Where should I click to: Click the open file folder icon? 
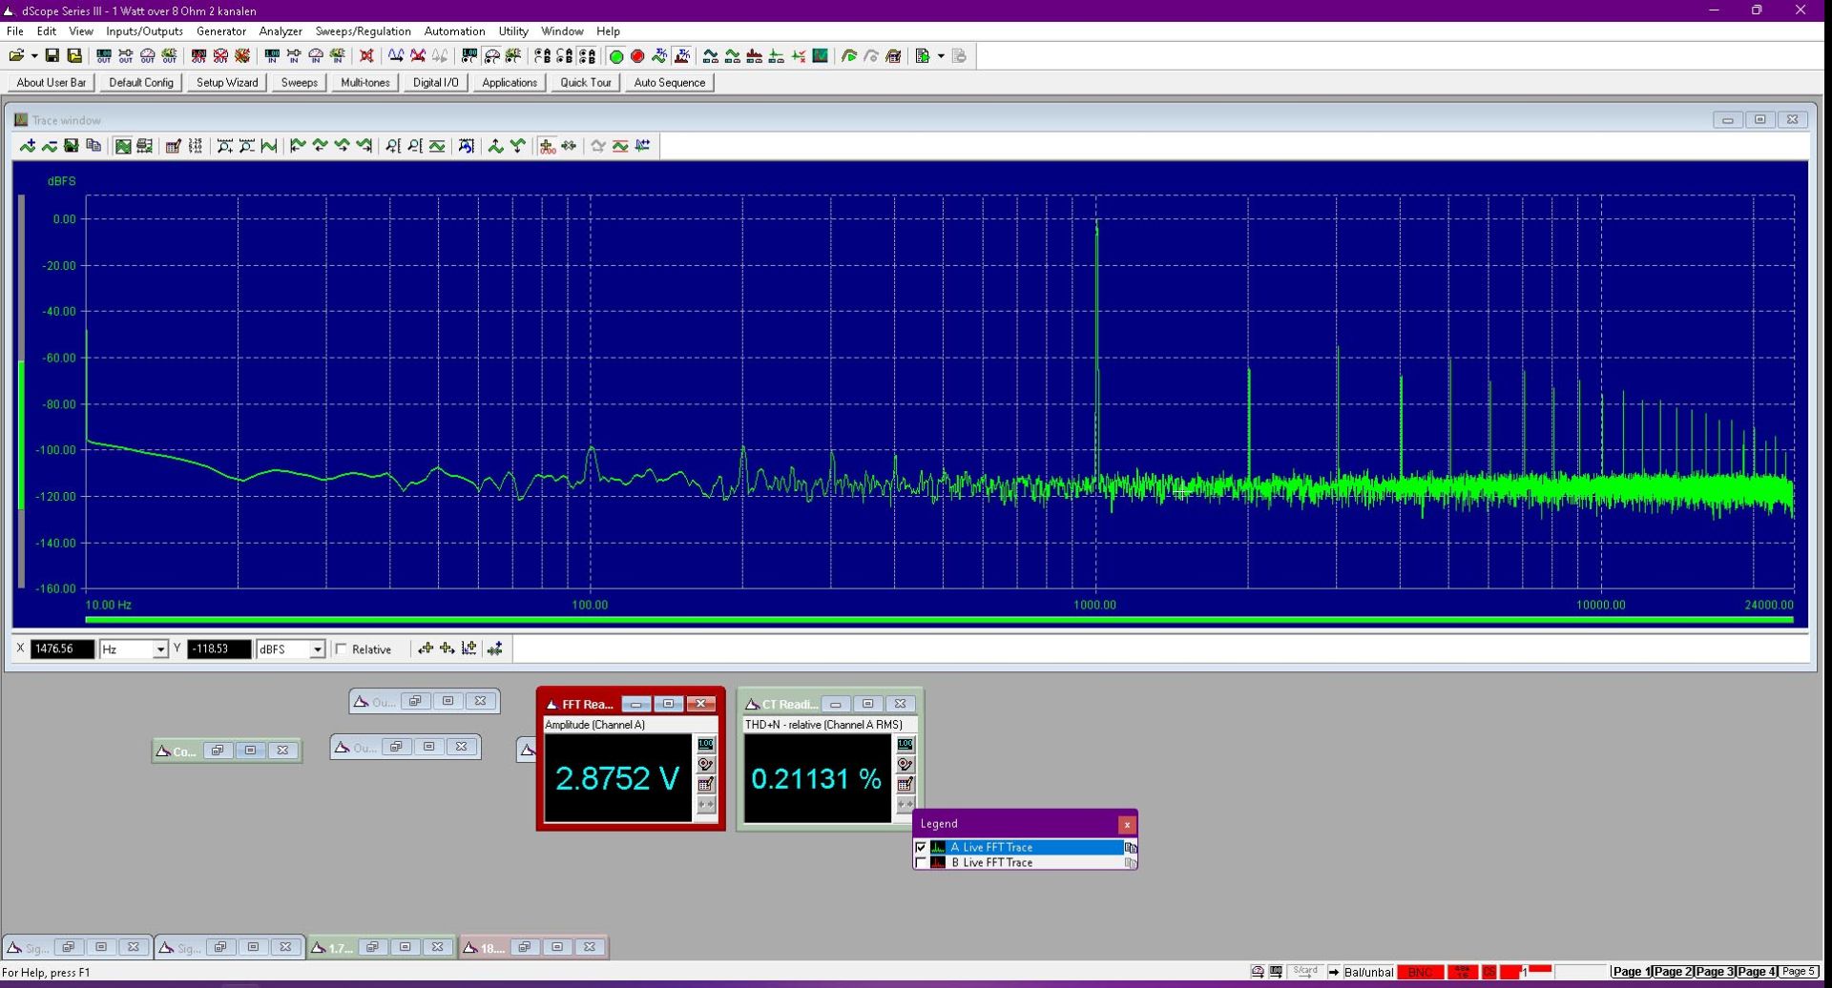pos(17,56)
